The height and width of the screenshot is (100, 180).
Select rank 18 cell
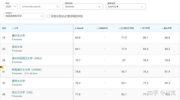[x=4, y=38]
